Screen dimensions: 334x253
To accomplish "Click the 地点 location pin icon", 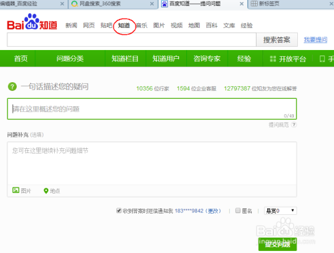I will [46, 191].
